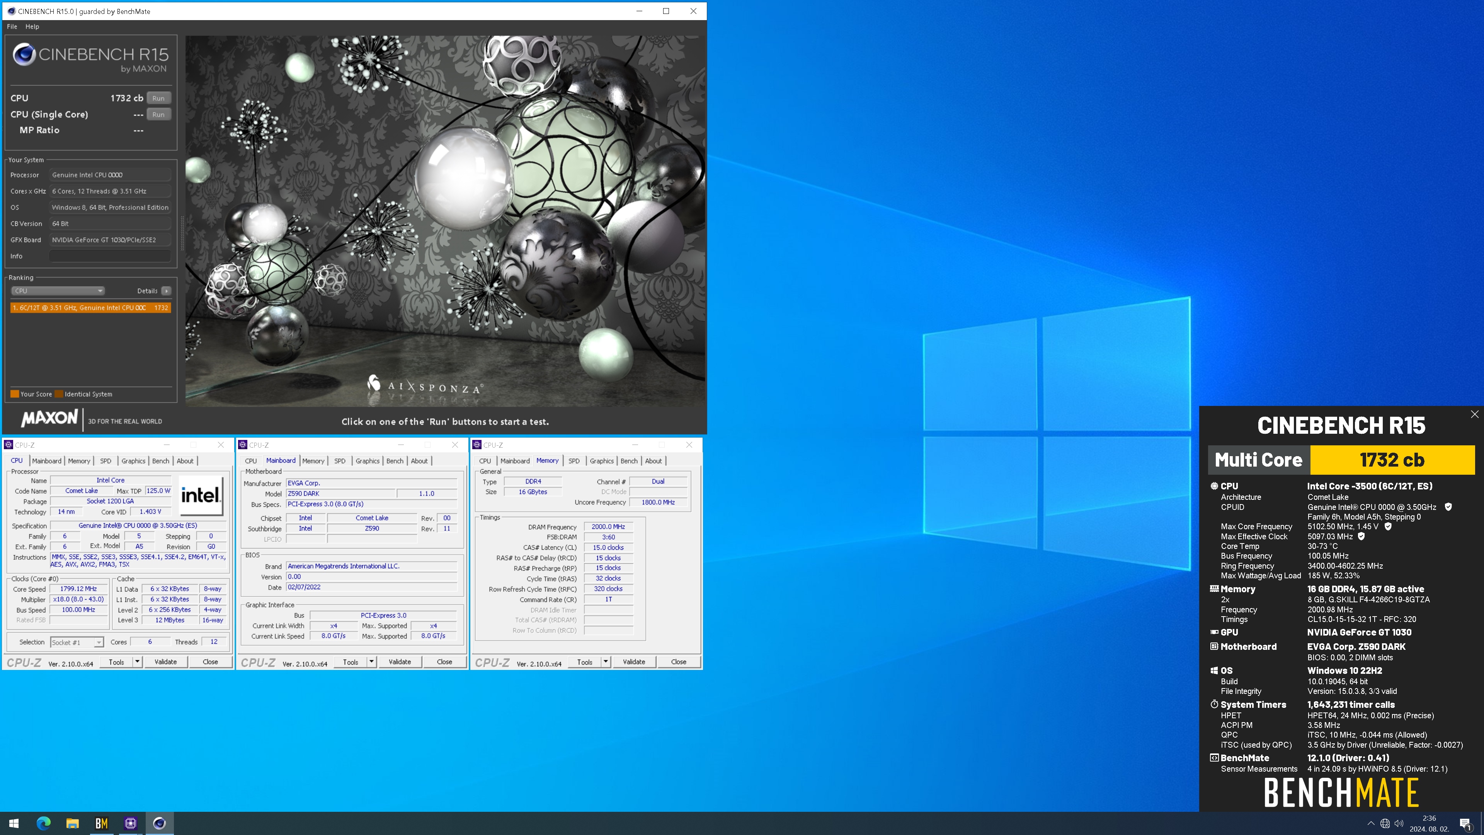Image resolution: width=1484 pixels, height=835 pixels.
Task: Click the BenchMate version icon
Action: pyautogui.click(x=1214, y=758)
